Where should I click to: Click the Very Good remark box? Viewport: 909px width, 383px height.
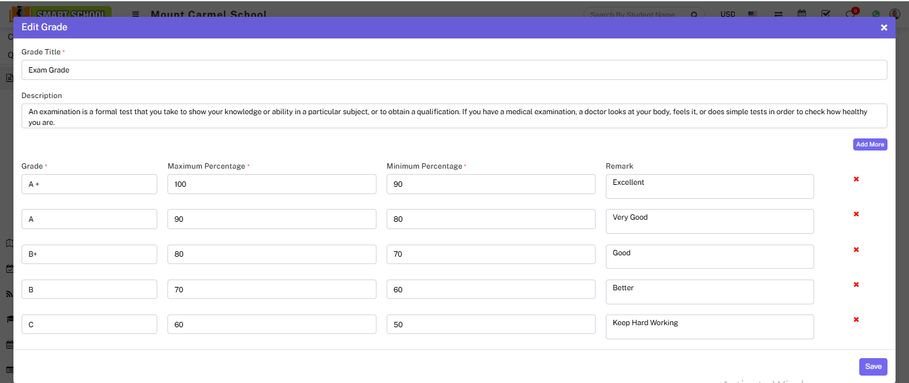[x=709, y=222]
